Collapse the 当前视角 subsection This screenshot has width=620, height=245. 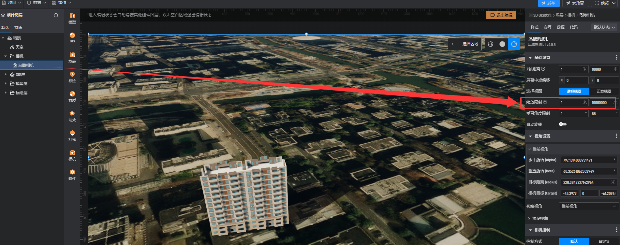pyautogui.click(x=529, y=149)
